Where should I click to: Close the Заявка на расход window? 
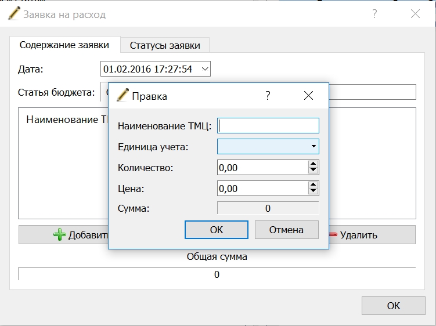pyautogui.click(x=415, y=13)
